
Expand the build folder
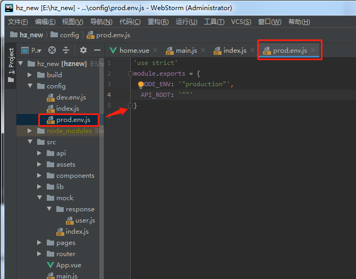(30, 75)
